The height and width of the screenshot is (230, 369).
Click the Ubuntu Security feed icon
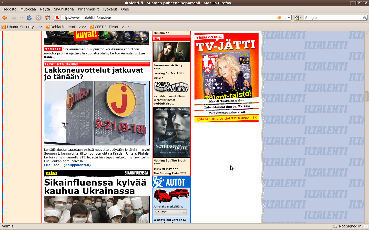pyautogui.click(x=4, y=27)
